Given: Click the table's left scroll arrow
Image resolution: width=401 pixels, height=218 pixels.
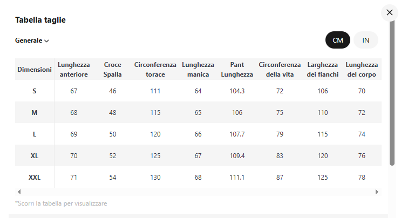Looking at the screenshot, I should [x=19, y=192].
